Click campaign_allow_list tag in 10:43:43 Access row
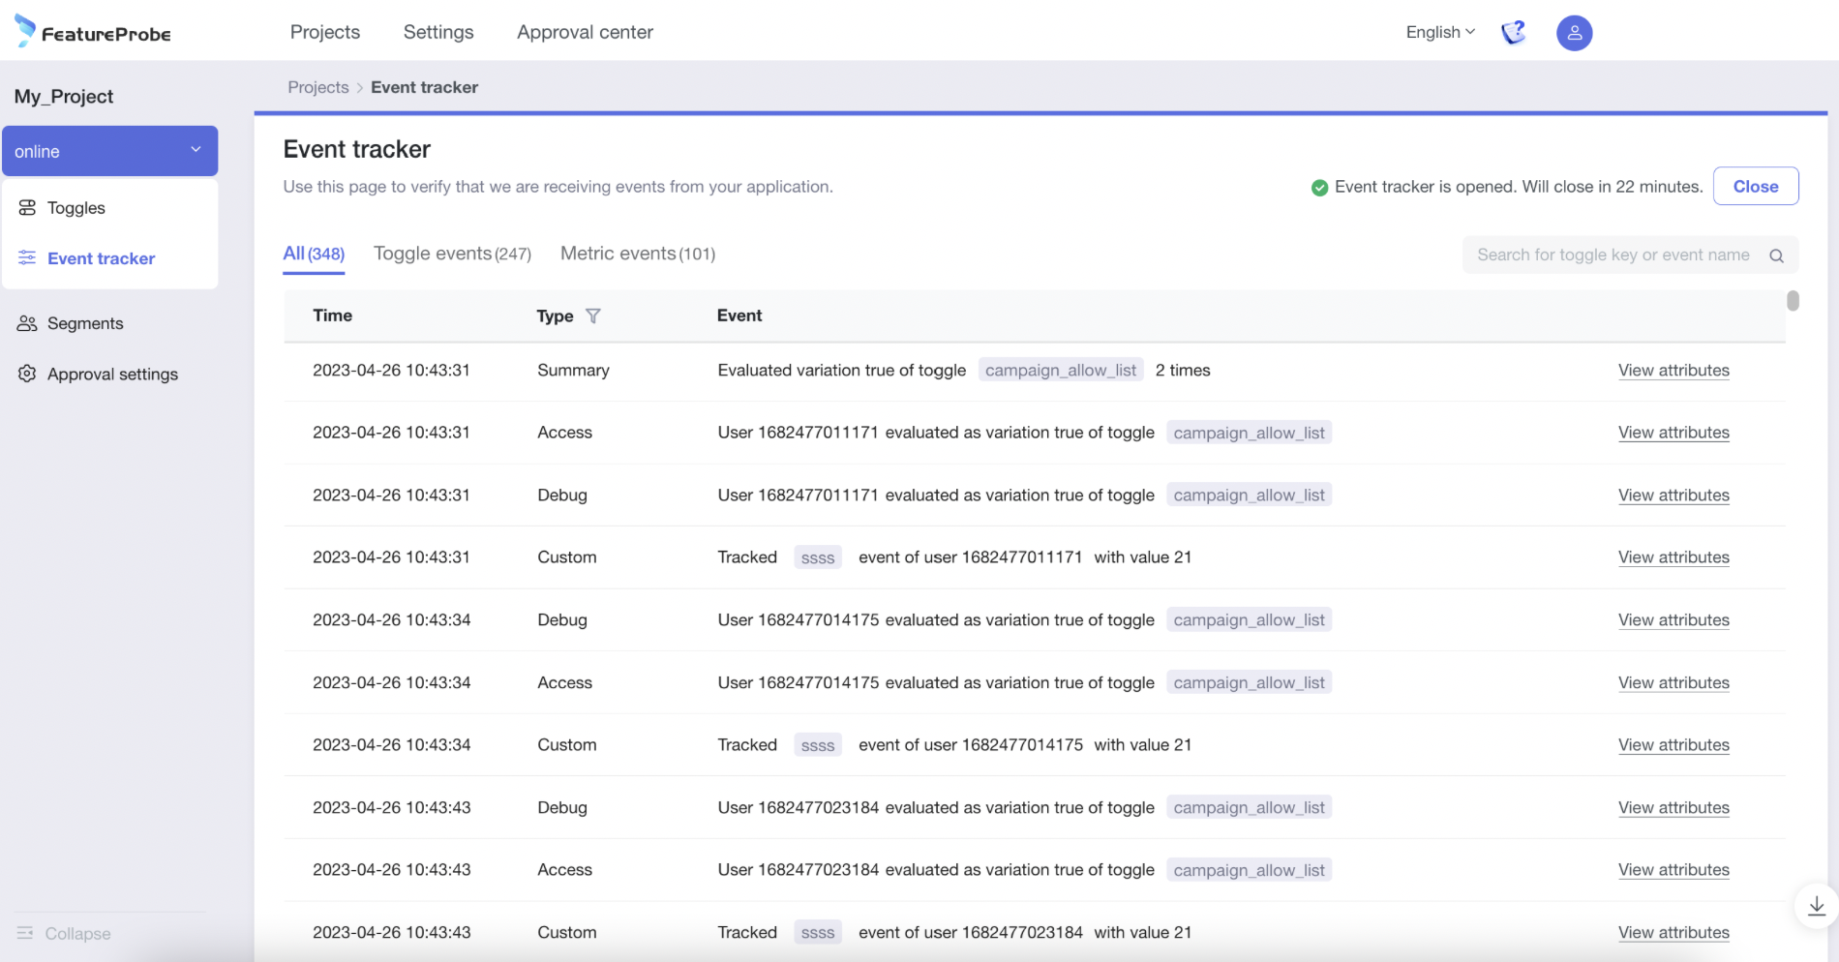Viewport: 1839px width, 962px height. [1249, 870]
